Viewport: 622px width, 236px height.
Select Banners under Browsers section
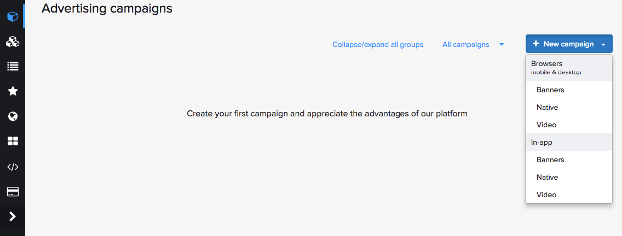coord(550,90)
